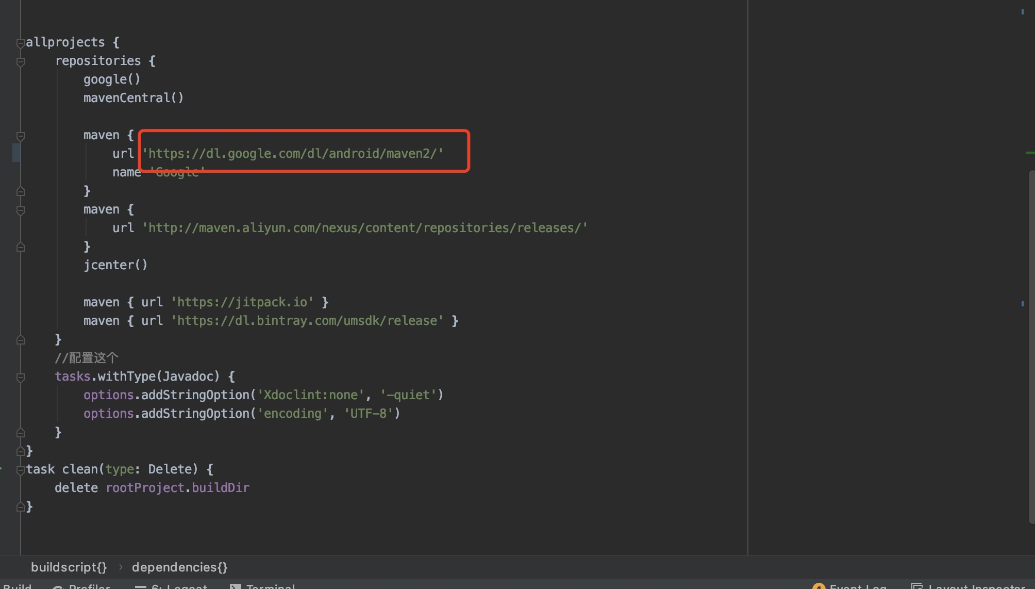
Task: Click the Terminal tab icon
Action: coord(235,586)
